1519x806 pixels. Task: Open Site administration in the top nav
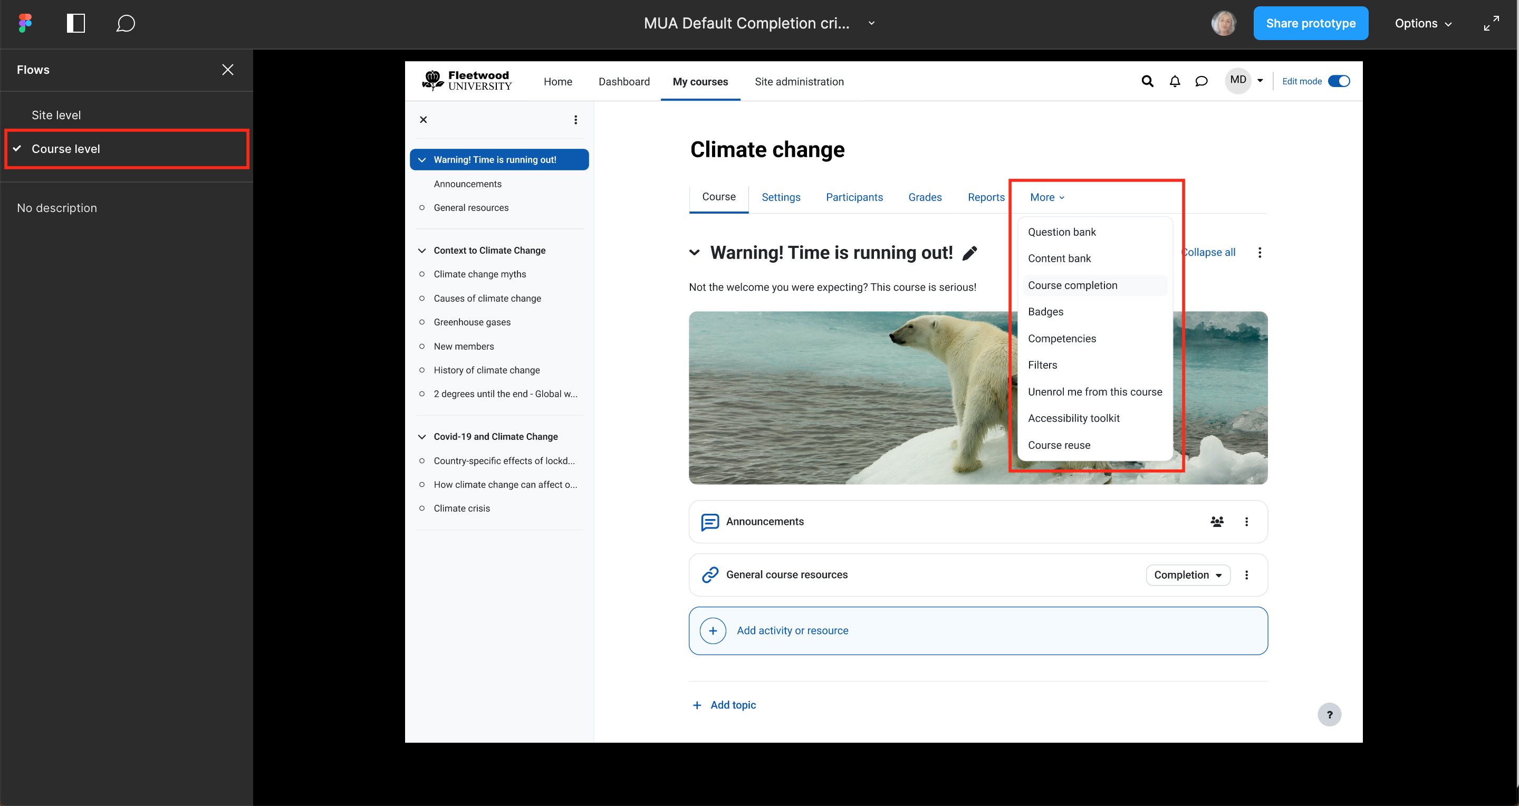tap(799, 82)
